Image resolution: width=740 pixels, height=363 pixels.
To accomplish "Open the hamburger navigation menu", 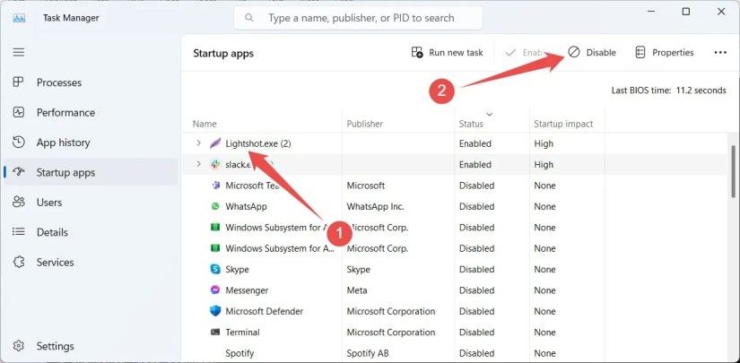I will coord(18,52).
